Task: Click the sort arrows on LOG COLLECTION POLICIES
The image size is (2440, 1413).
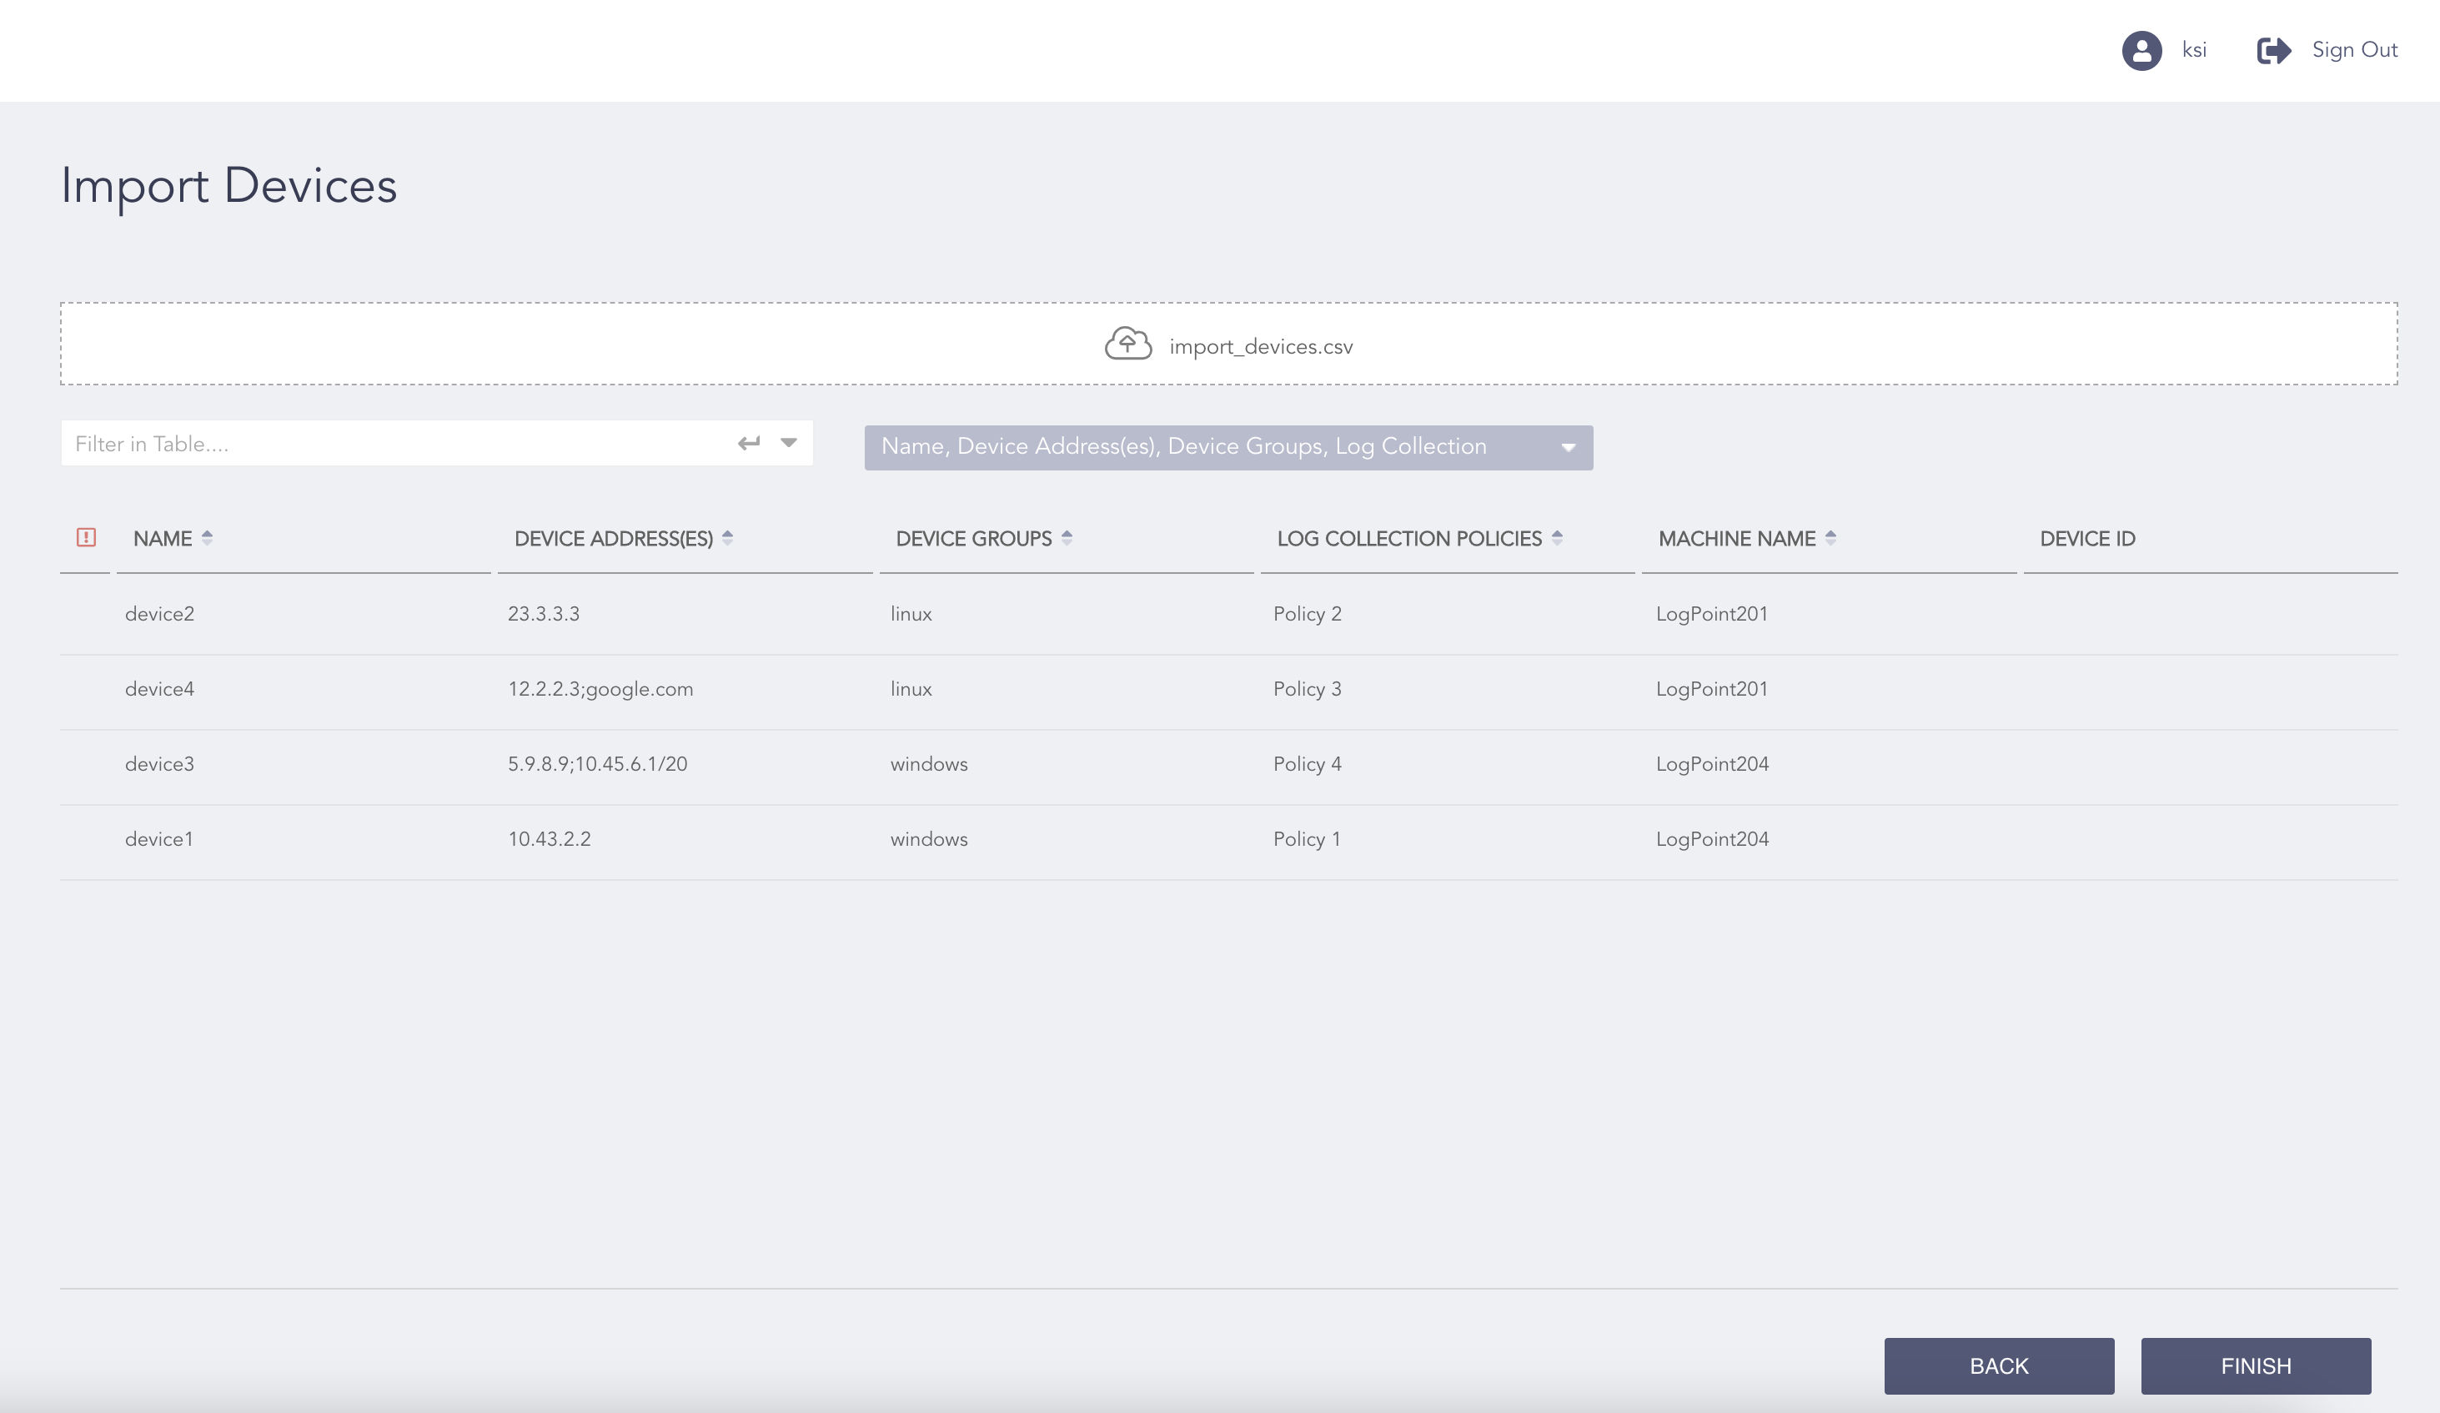Action: coord(1558,537)
